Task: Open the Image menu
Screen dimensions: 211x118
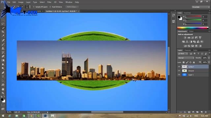Action: pyautogui.click(x=21, y=2)
